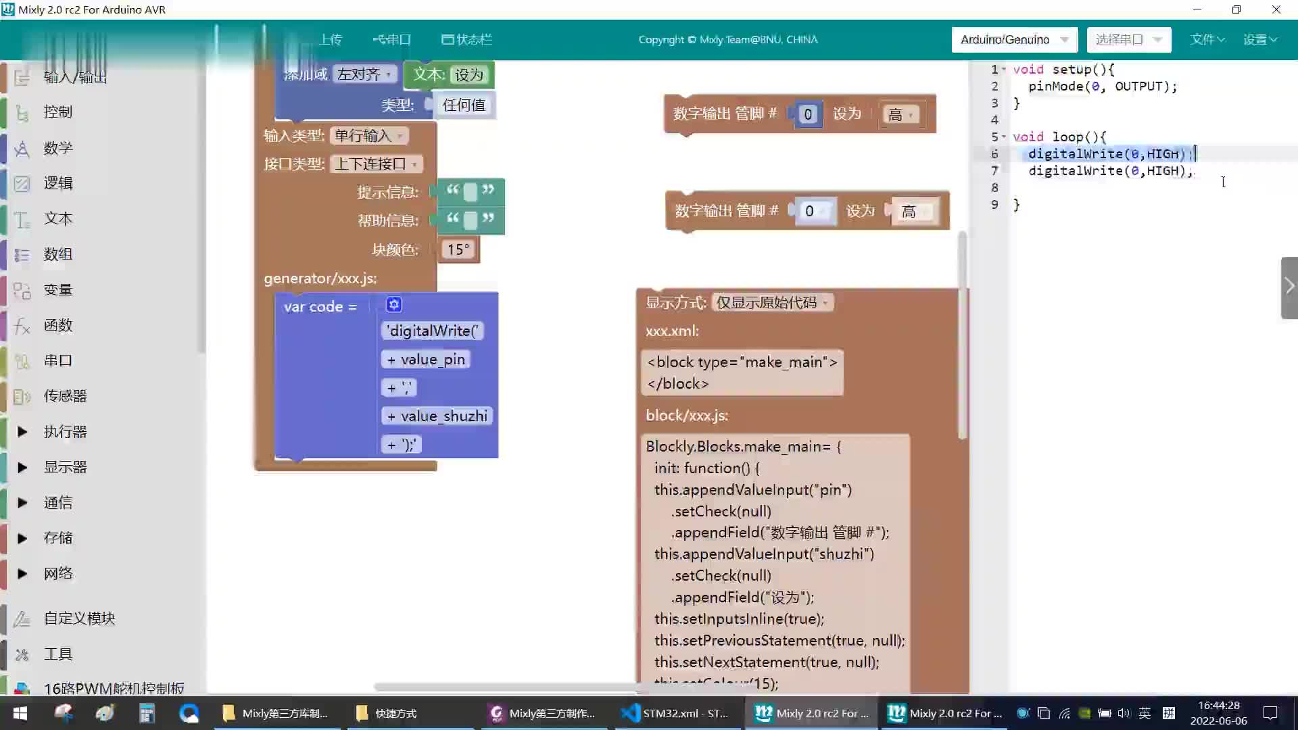Viewport: 1298px width, 730px height.
Task: Click the 'digitalWrite(' text item
Action: click(x=433, y=331)
